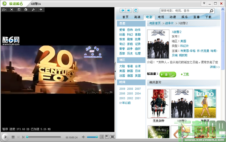The height and width of the screenshot is (142, 226).
Task: Mute audio using the speaker icon
Action: 83,137
